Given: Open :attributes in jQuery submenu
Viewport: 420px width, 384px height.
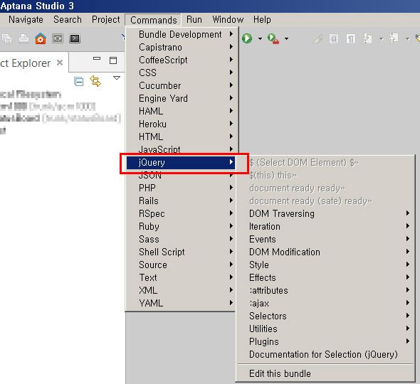Looking at the screenshot, I should tap(325, 290).
